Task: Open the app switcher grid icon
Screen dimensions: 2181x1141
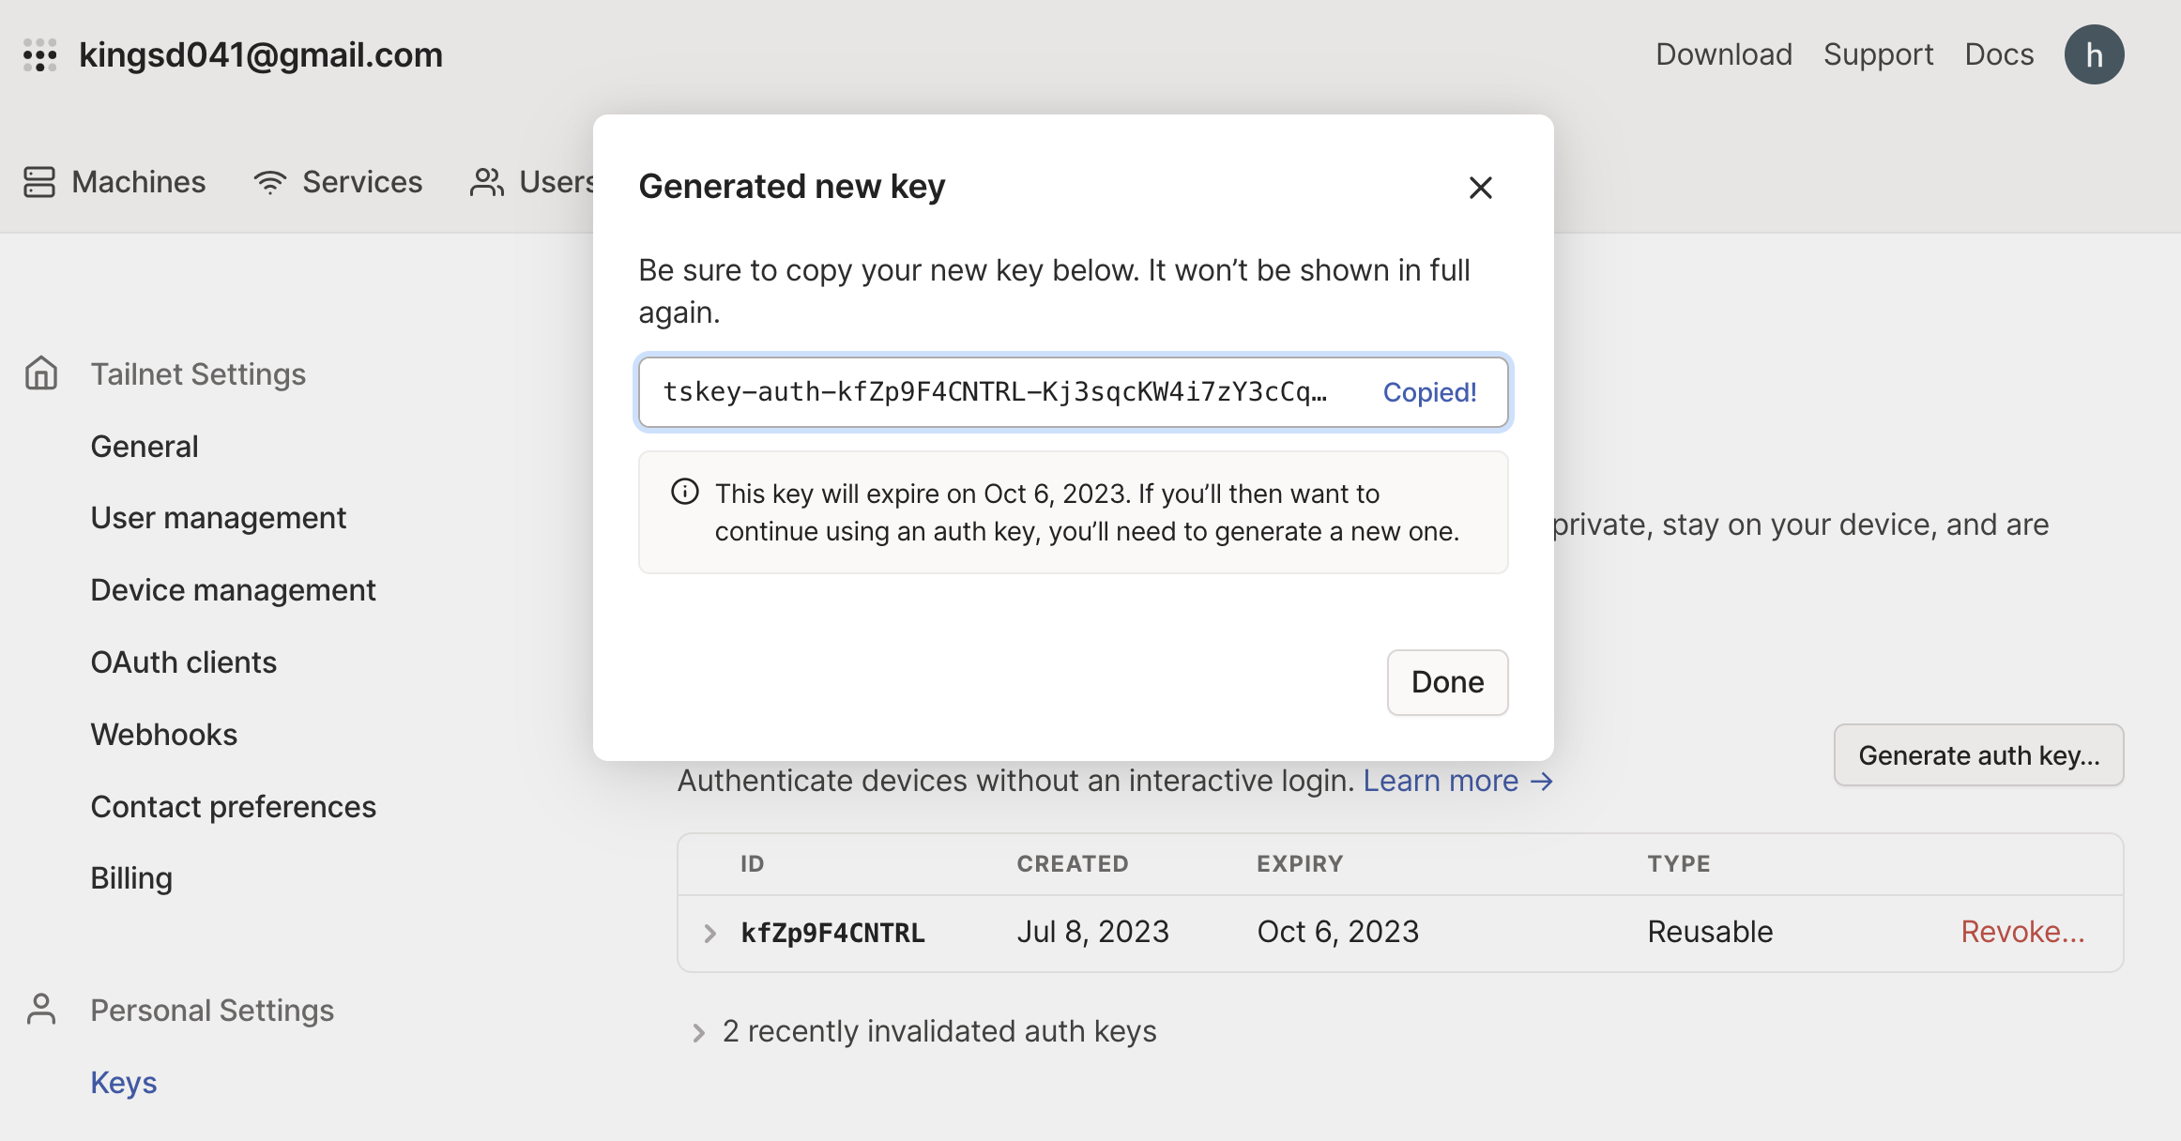Action: [40, 55]
